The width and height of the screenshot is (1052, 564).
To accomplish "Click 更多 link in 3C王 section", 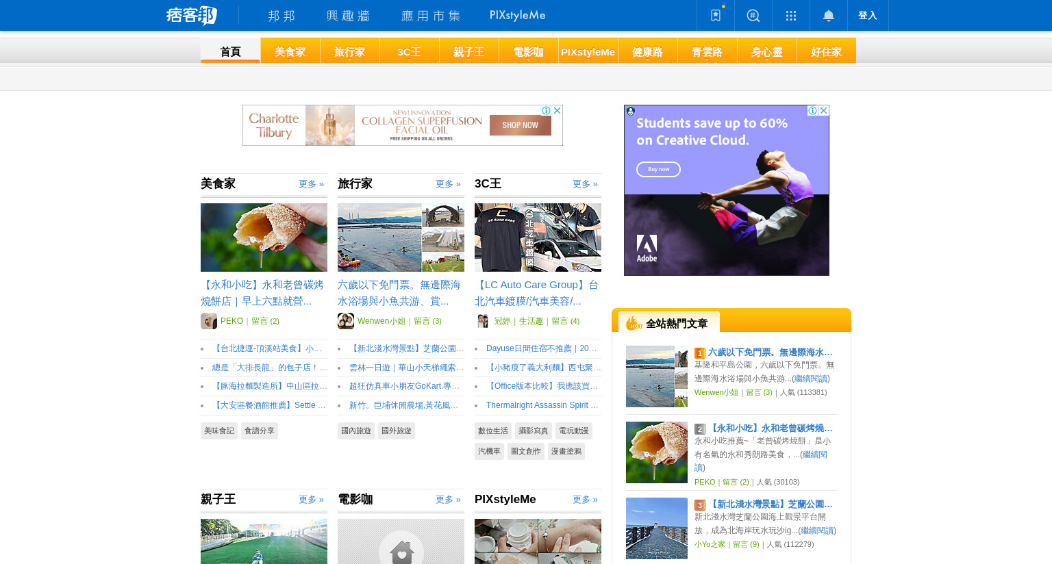I will 585,184.
